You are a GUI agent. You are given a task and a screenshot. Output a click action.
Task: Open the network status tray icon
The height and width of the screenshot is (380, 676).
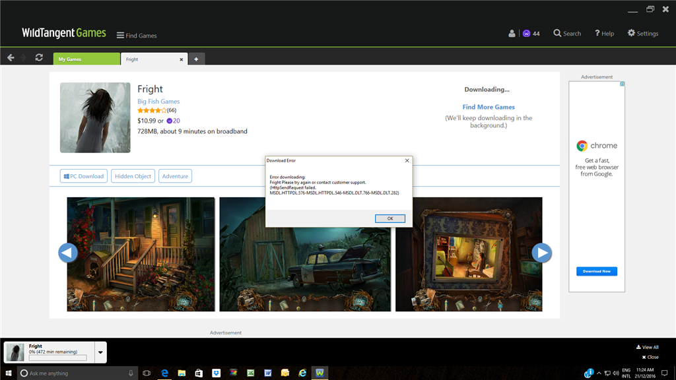pos(607,373)
